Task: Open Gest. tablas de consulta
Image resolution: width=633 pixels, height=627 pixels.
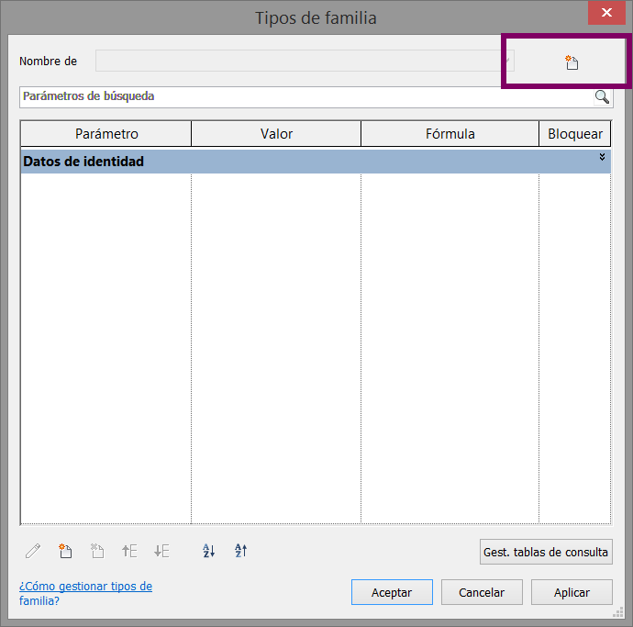Action: click(546, 552)
